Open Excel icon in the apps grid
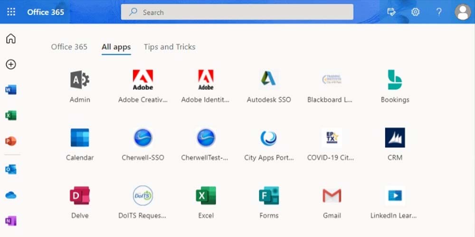This screenshot has height=237, width=475. pyautogui.click(x=206, y=196)
